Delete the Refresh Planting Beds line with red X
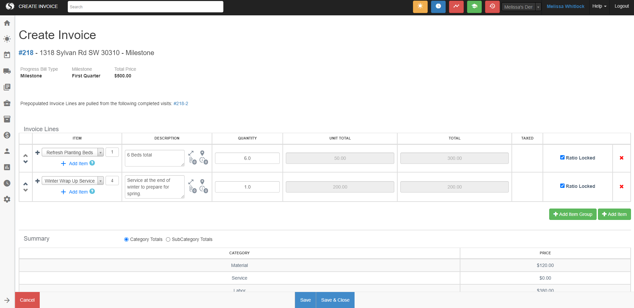 point(621,158)
